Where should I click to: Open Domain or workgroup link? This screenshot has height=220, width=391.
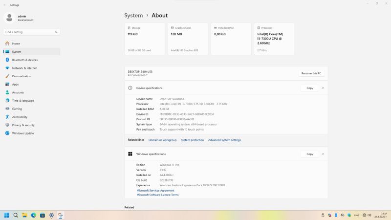click(162, 140)
